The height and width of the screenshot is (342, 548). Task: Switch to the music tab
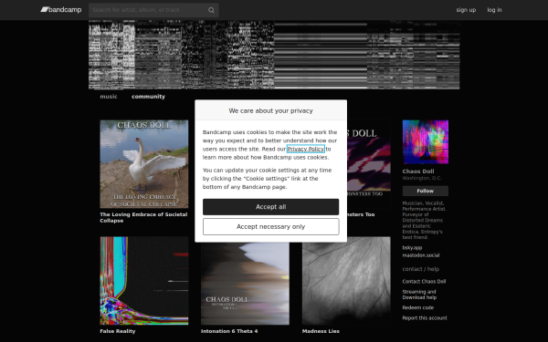coord(109,97)
